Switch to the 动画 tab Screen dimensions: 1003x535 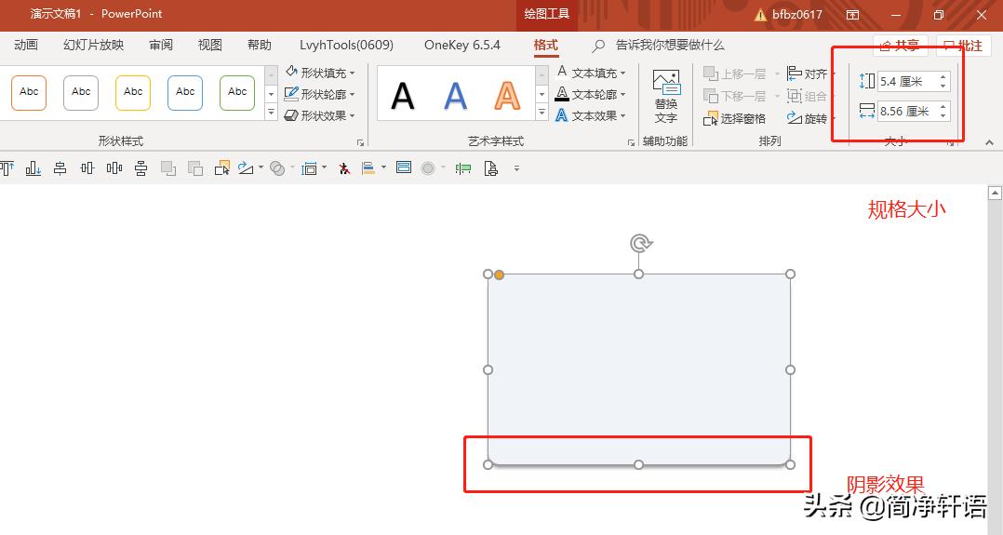[x=26, y=45]
